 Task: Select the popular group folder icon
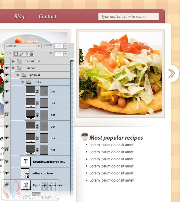[x=24, y=75]
